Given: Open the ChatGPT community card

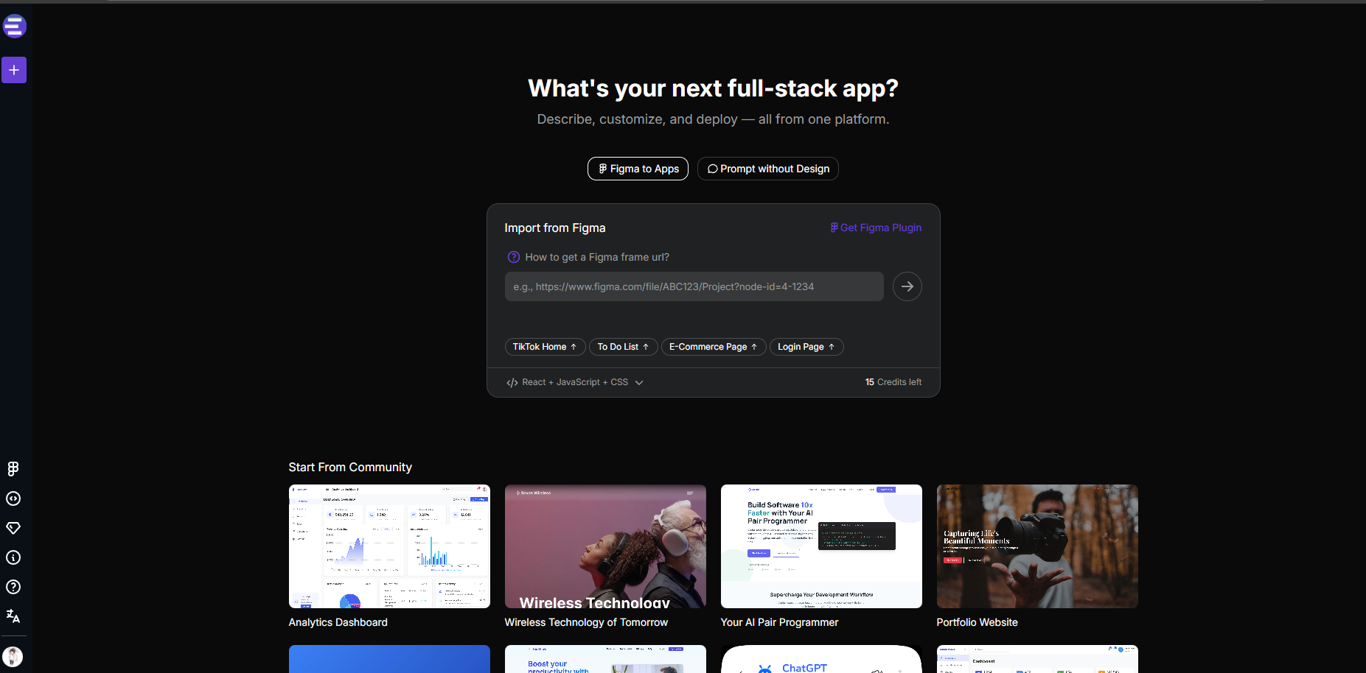Looking at the screenshot, I should (x=821, y=659).
